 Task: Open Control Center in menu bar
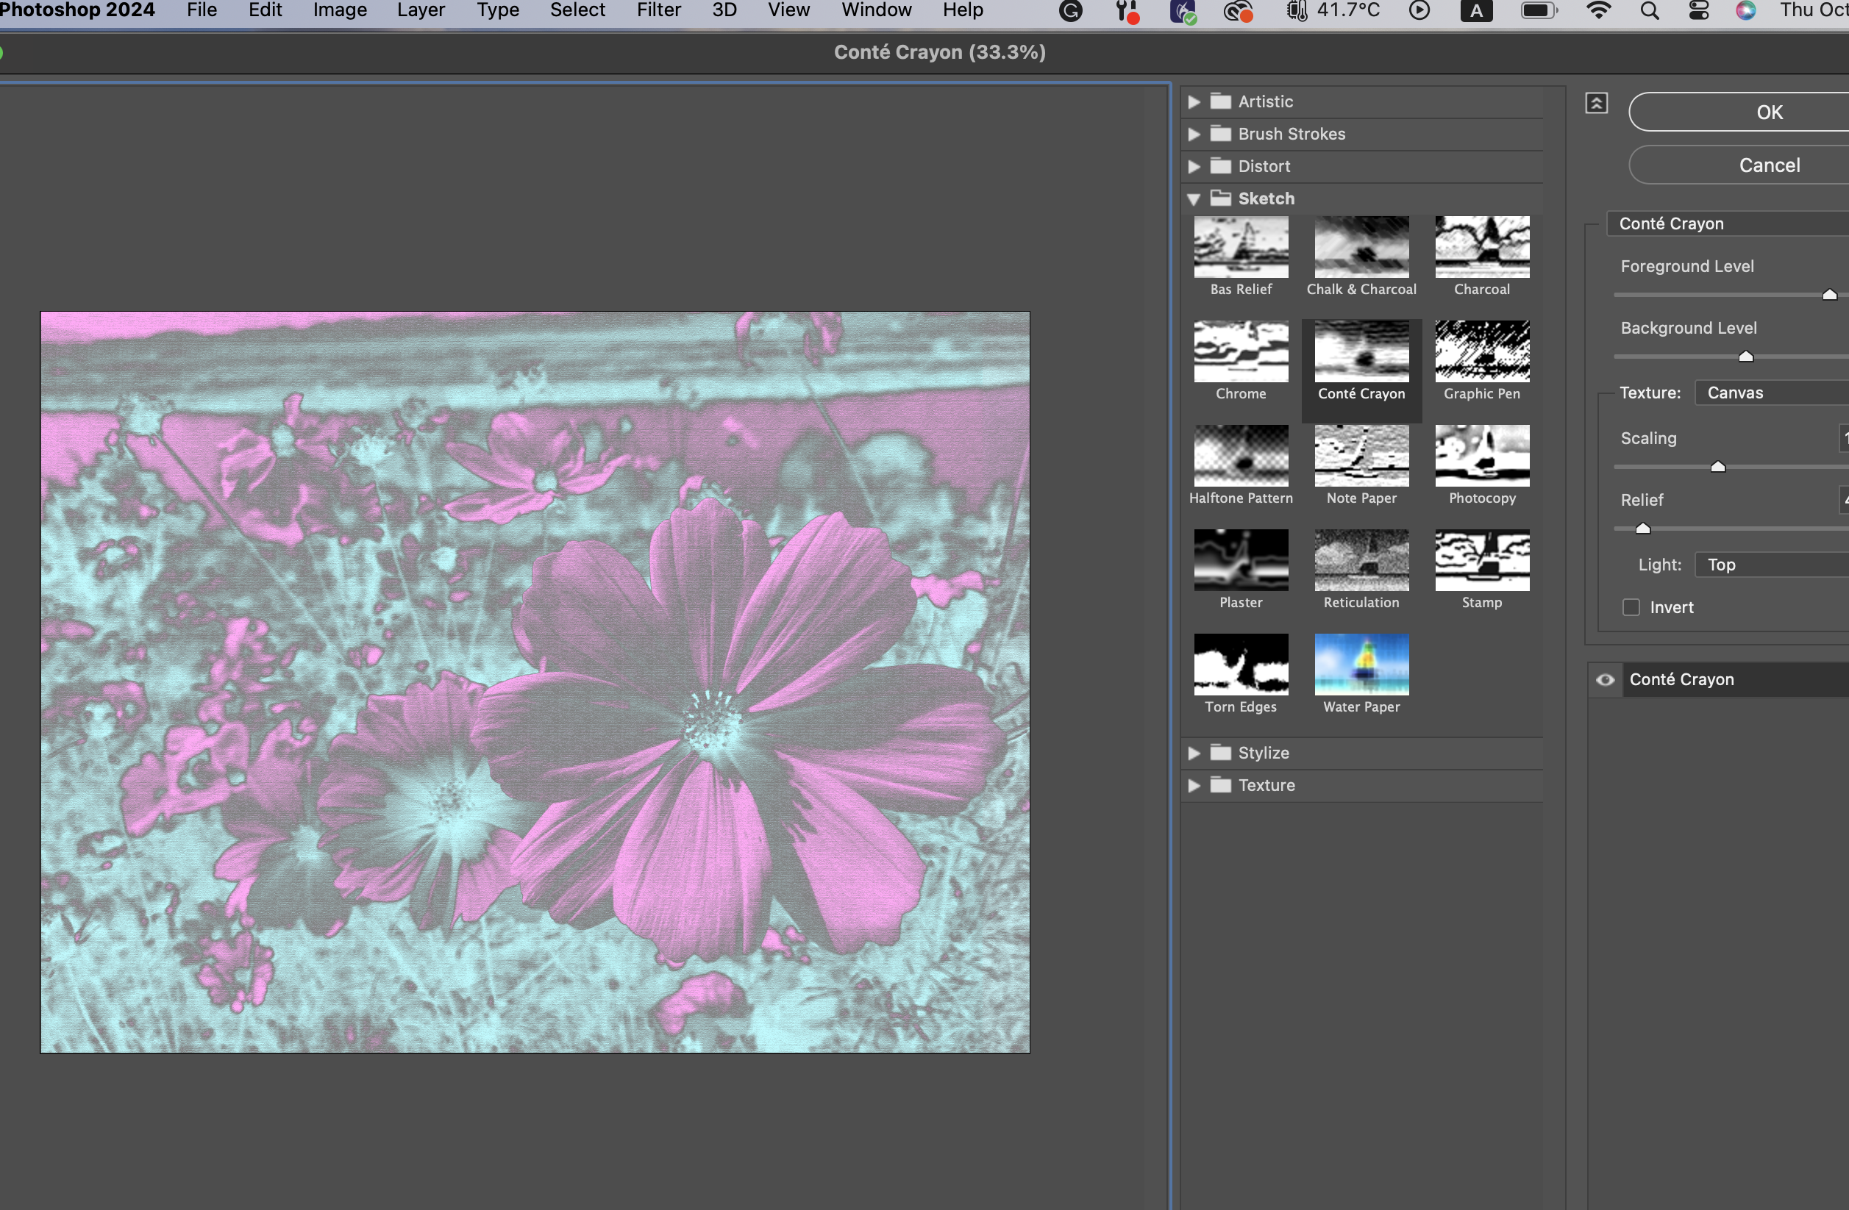[1699, 11]
